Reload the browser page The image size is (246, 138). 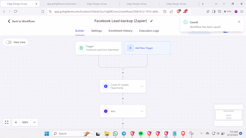15,12
